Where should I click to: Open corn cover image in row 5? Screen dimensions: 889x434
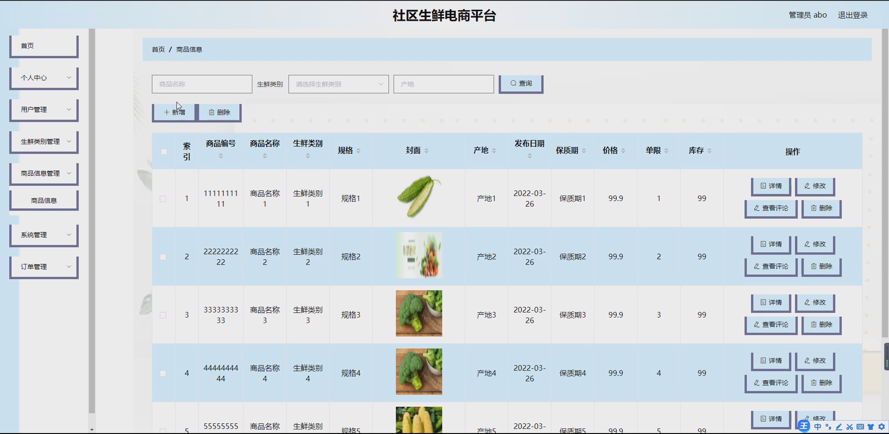419,420
